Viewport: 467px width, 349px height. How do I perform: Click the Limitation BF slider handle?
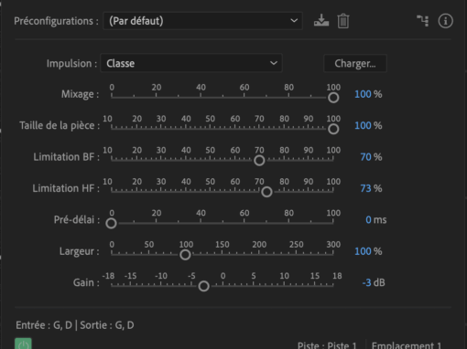259,161
